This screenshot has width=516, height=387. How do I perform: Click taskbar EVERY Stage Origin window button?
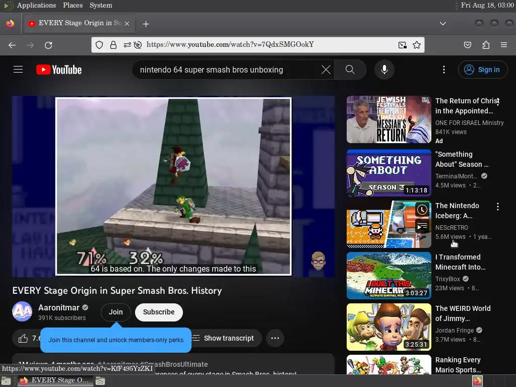54,380
